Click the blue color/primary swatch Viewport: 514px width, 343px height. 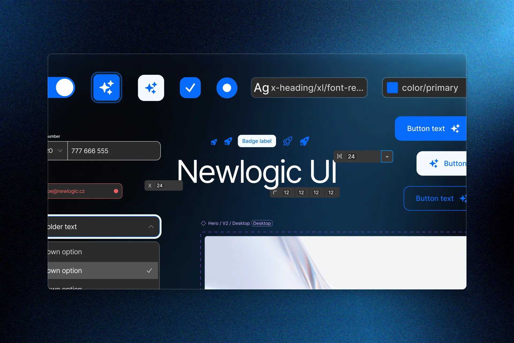pos(392,88)
